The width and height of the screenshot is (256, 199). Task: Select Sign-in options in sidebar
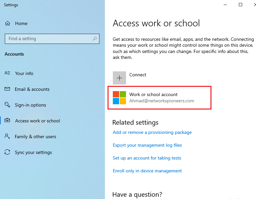click(x=30, y=105)
